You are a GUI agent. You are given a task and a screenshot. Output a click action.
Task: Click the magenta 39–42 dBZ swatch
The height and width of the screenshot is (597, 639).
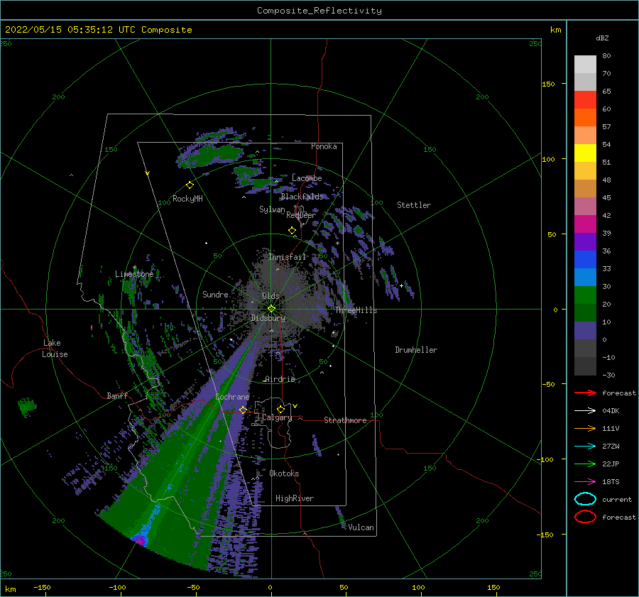[x=585, y=224]
